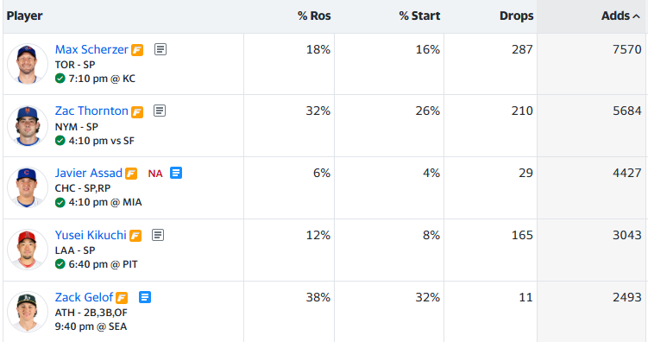Click orange fantasy badge next to Zack Gelof
This screenshot has width=648, height=342.
(122, 298)
